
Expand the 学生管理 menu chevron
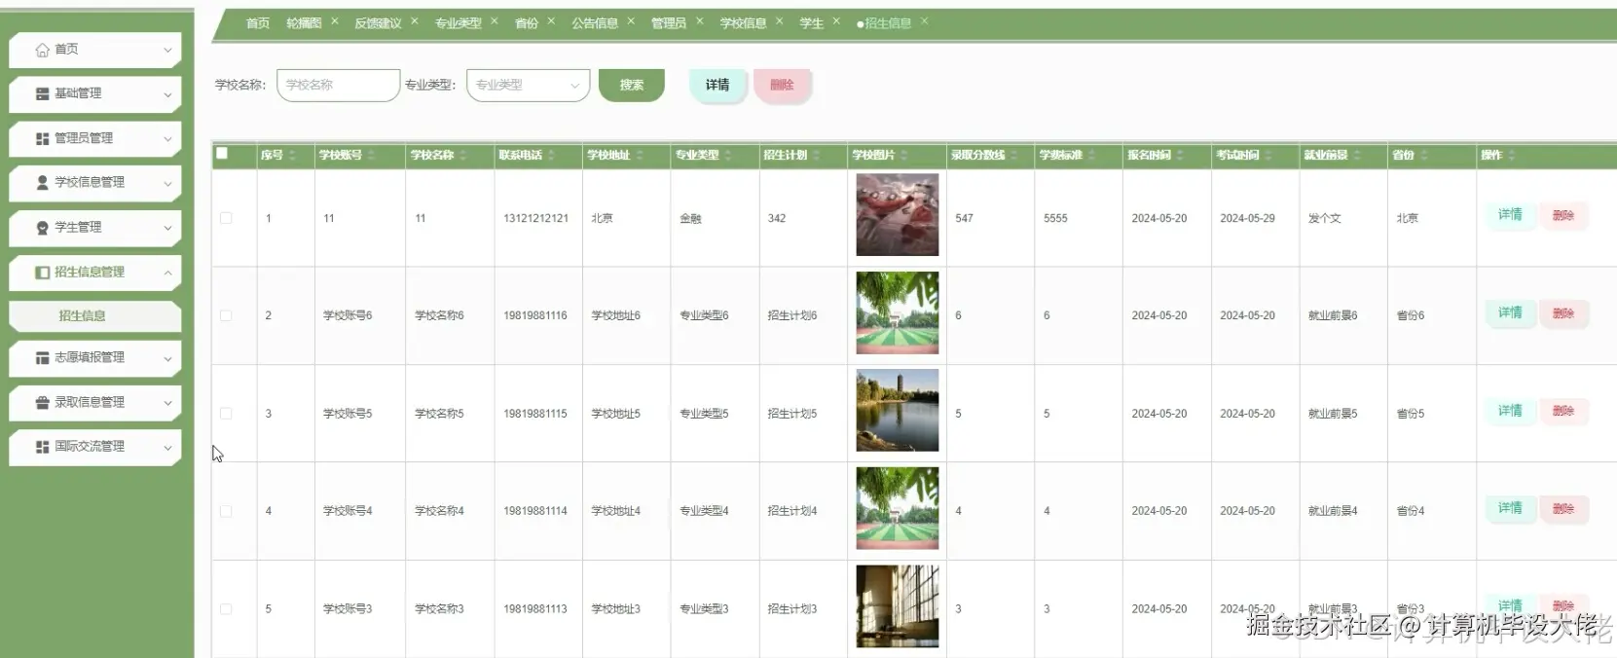(167, 228)
